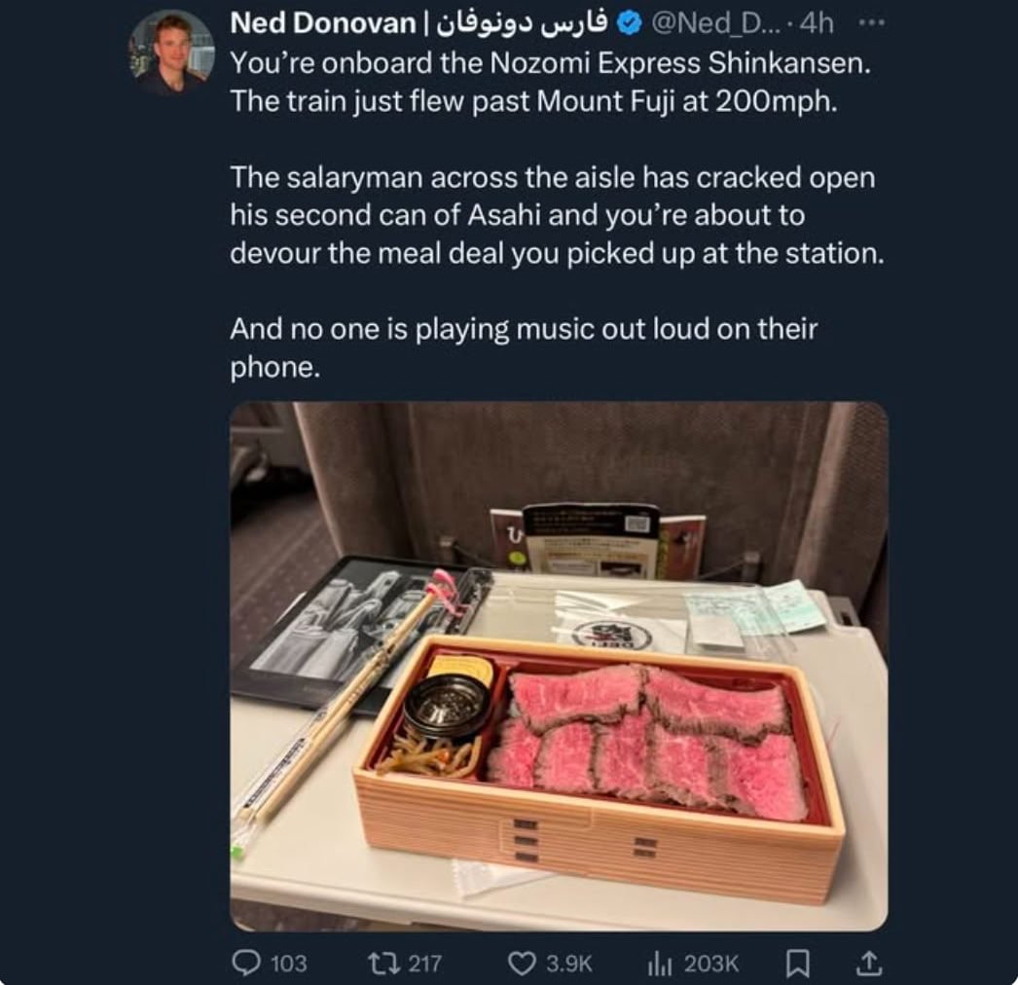Click the reply speech bubble icon
Viewport: 1018px width, 985px height.
coord(246,963)
